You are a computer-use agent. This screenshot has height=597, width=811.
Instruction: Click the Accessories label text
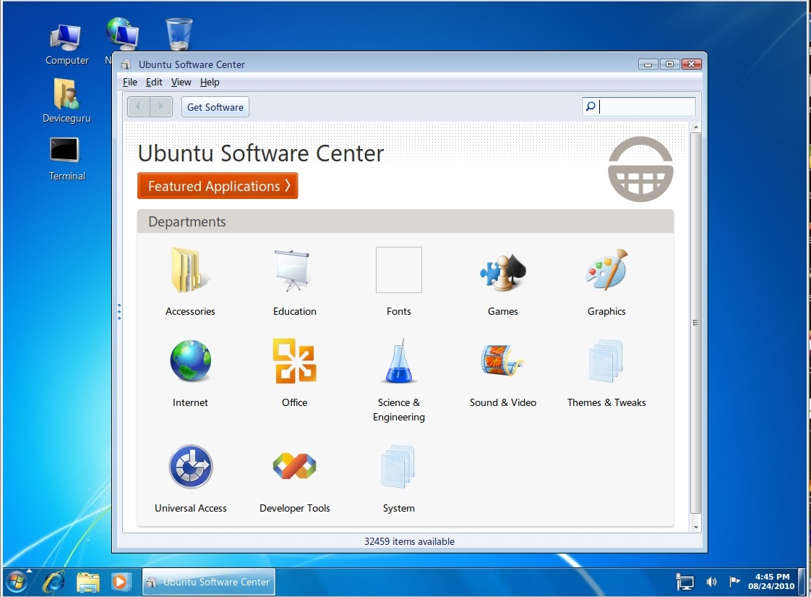190,311
